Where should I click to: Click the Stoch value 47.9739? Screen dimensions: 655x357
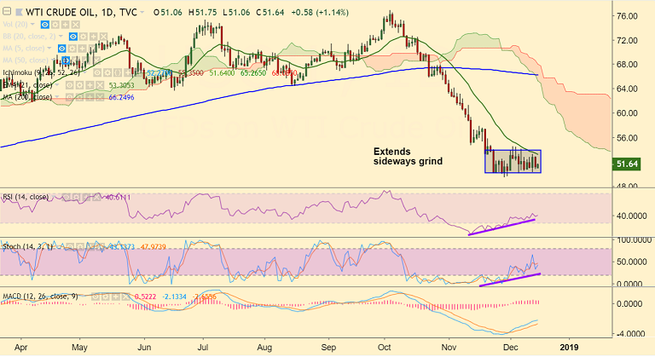[x=153, y=247]
